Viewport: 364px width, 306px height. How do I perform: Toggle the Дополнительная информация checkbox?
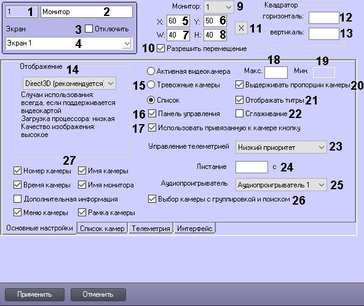tap(17, 199)
